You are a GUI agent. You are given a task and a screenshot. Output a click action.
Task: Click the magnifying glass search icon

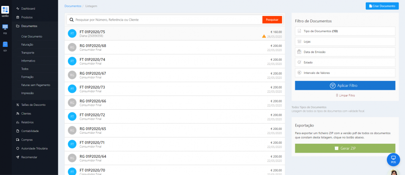[72, 20]
